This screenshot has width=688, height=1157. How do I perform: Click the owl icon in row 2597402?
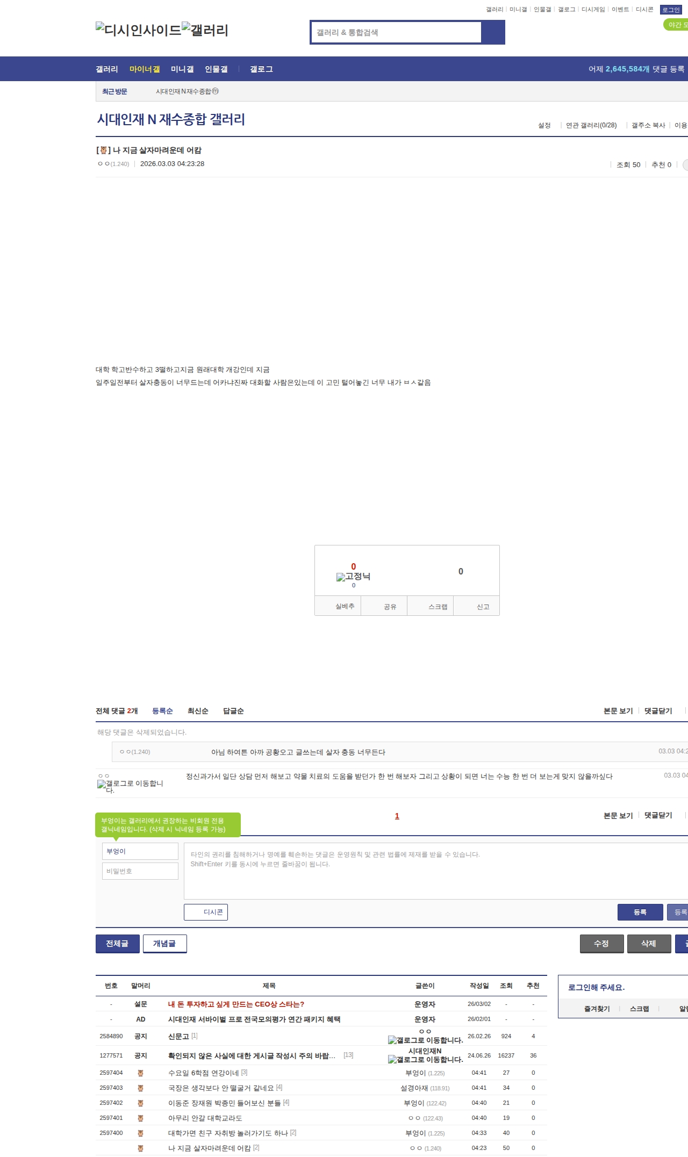pos(140,1103)
